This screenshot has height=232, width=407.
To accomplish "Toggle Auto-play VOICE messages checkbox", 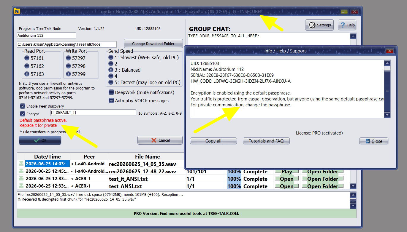I will 111,101.
